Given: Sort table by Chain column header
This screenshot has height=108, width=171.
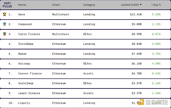Looking at the screenshot, I should tap(56, 5).
